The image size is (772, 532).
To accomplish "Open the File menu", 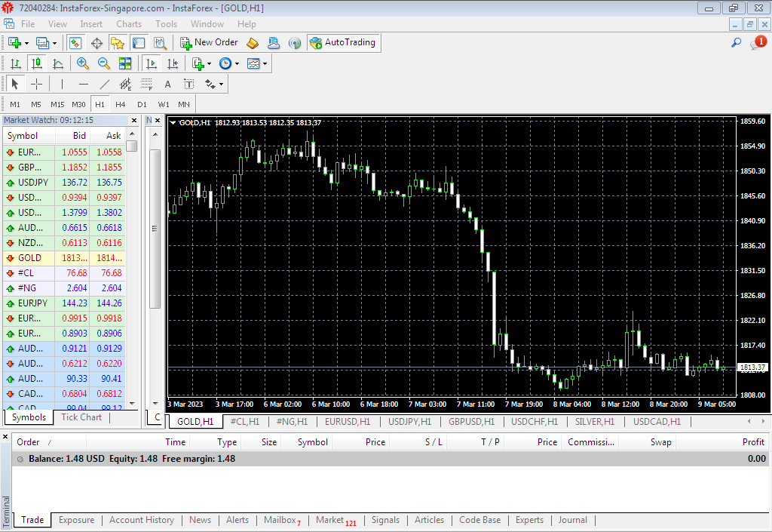I will tap(28, 24).
